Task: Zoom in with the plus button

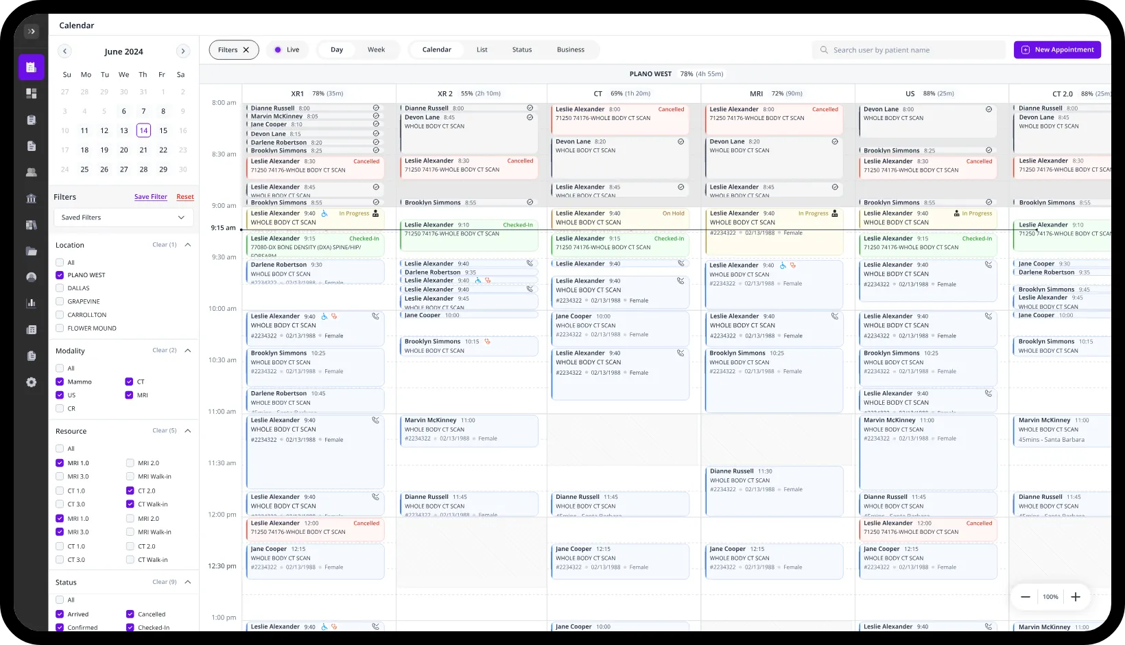Action: click(1076, 597)
